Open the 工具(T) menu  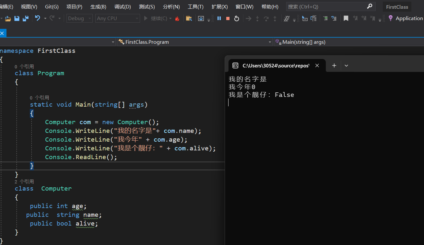pyautogui.click(x=195, y=6)
